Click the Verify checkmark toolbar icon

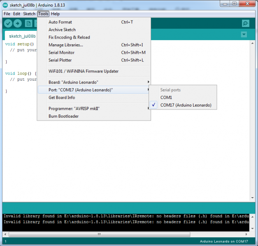coord(8,23)
